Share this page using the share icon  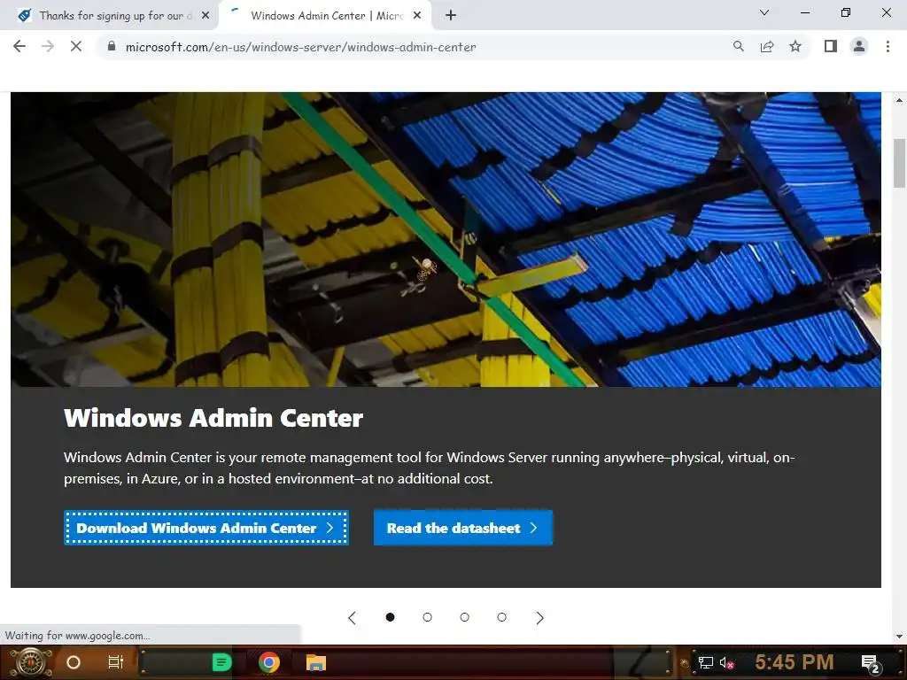(x=767, y=46)
